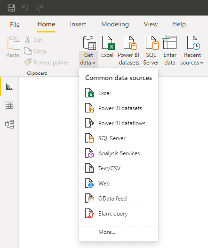Choose the OData feed entry
The image size is (208, 248).
pyautogui.click(x=119, y=198)
